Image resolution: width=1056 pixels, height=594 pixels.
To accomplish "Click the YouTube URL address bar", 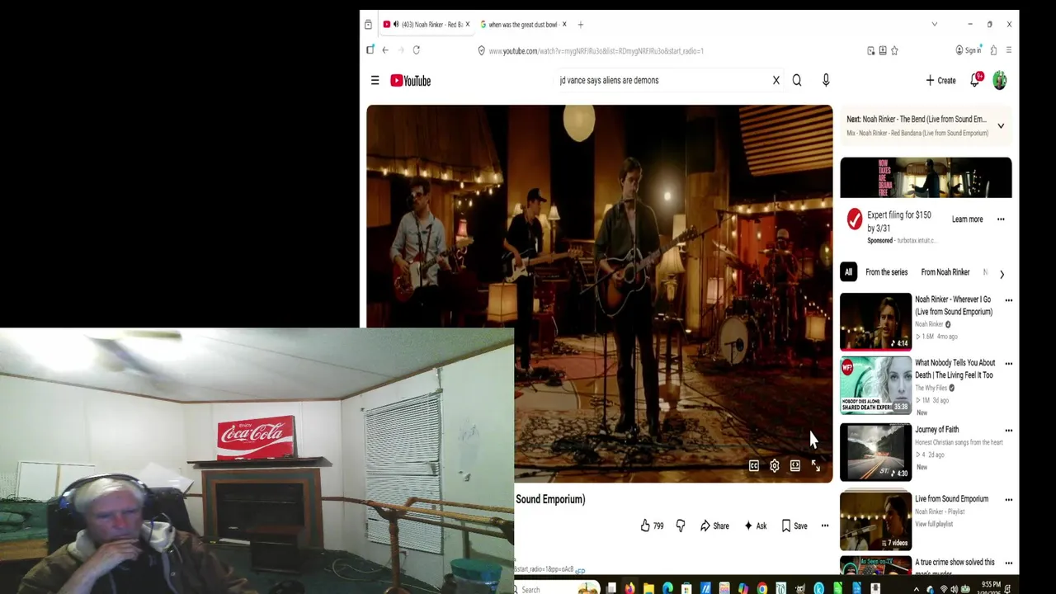I will pyautogui.click(x=670, y=51).
